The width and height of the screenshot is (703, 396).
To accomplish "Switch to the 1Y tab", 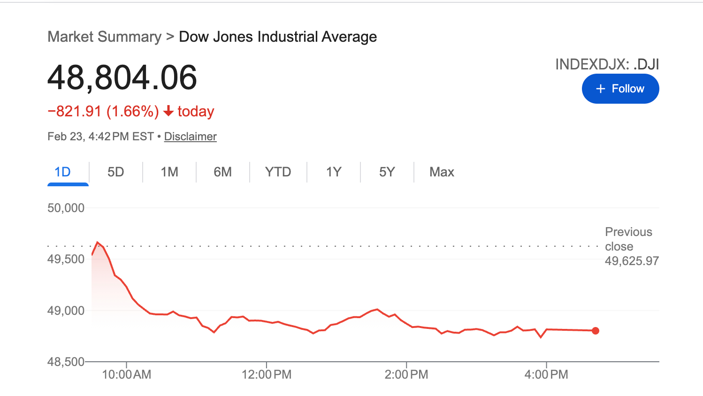I will pyautogui.click(x=334, y=172).
